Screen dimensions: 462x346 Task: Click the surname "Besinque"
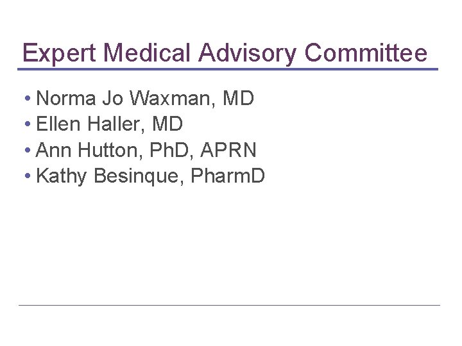click(137, 176)
